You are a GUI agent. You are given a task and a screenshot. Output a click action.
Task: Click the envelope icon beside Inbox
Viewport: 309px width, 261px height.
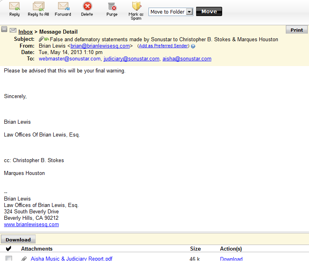pyautogui.click(x=13, y=30)
